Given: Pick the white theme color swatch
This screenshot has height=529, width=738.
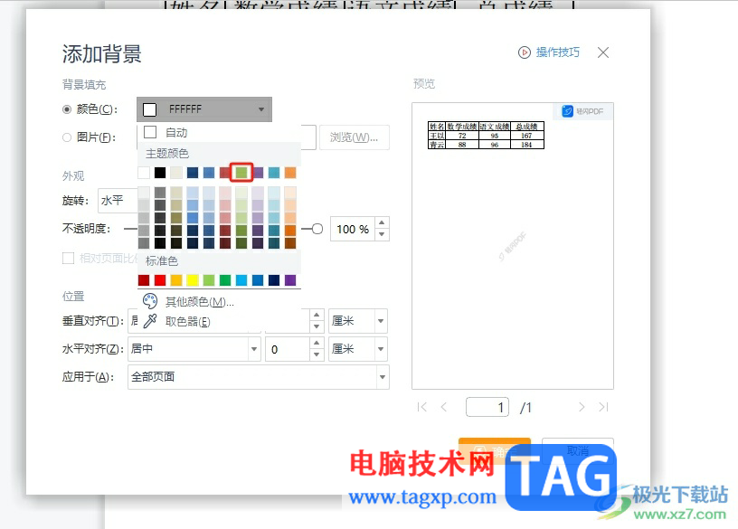Looking at the screenshot, I should tap(144, 173).
